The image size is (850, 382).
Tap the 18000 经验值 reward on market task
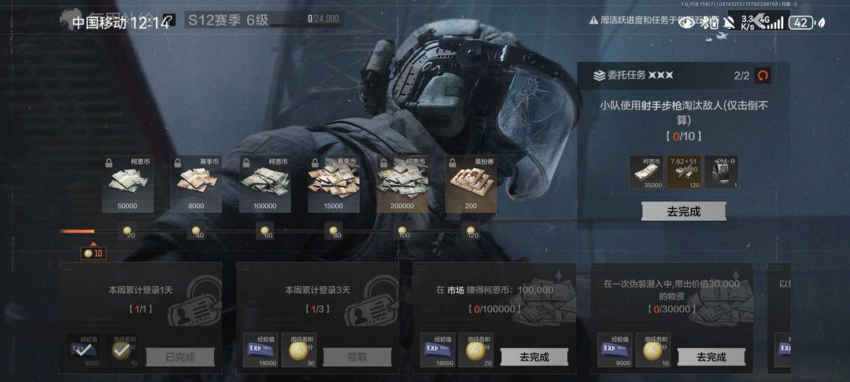coord(437,350)
